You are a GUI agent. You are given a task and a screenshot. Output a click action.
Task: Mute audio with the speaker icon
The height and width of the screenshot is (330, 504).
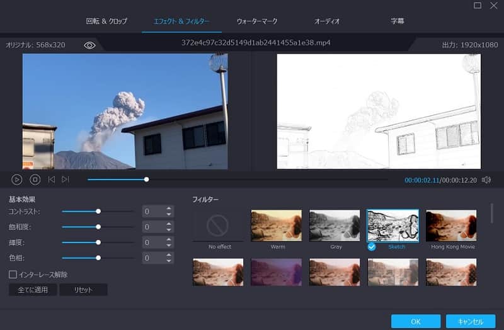(x=486, y=180)
